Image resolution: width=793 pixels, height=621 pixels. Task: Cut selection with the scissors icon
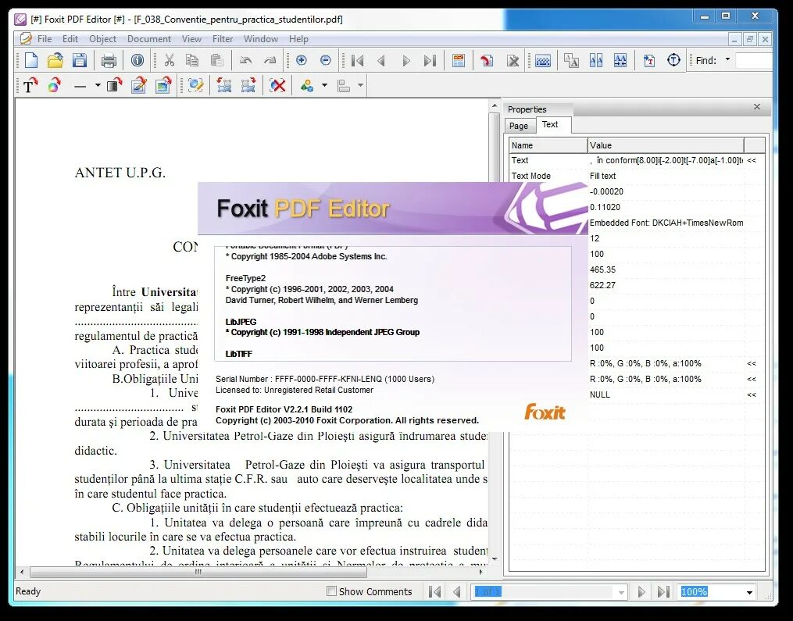169,61
